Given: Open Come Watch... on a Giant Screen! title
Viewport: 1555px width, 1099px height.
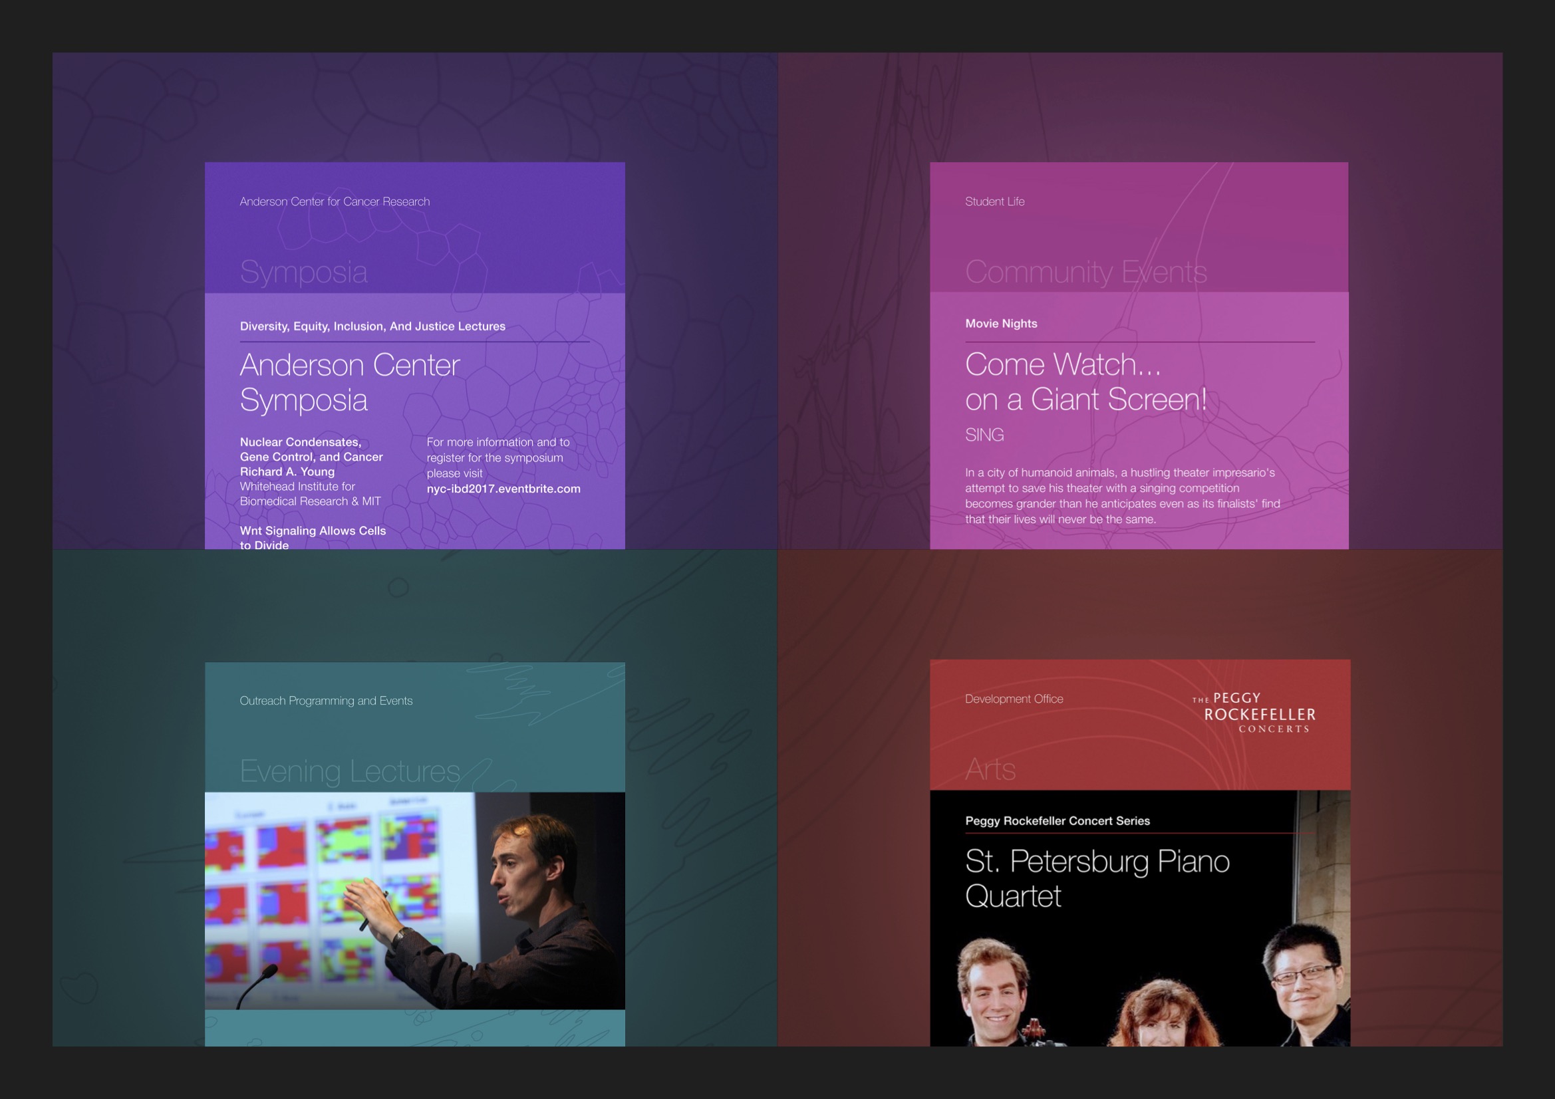Looking at the screenshot, I should tap(1085, 382).
